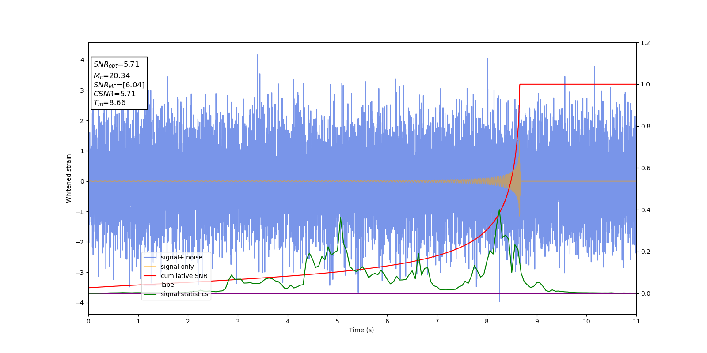Click the left-axis tick label 4
The image size is (707, 353).
[x=82, y=60]
